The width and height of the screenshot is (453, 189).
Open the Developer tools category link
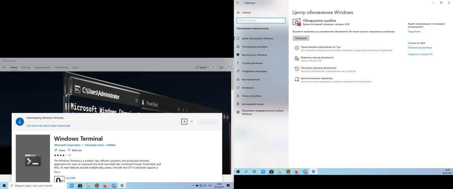coord(94,145)
